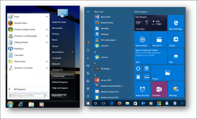
Task: Open Media Player on Windows 7 taskbar
Action: point(42,104)
